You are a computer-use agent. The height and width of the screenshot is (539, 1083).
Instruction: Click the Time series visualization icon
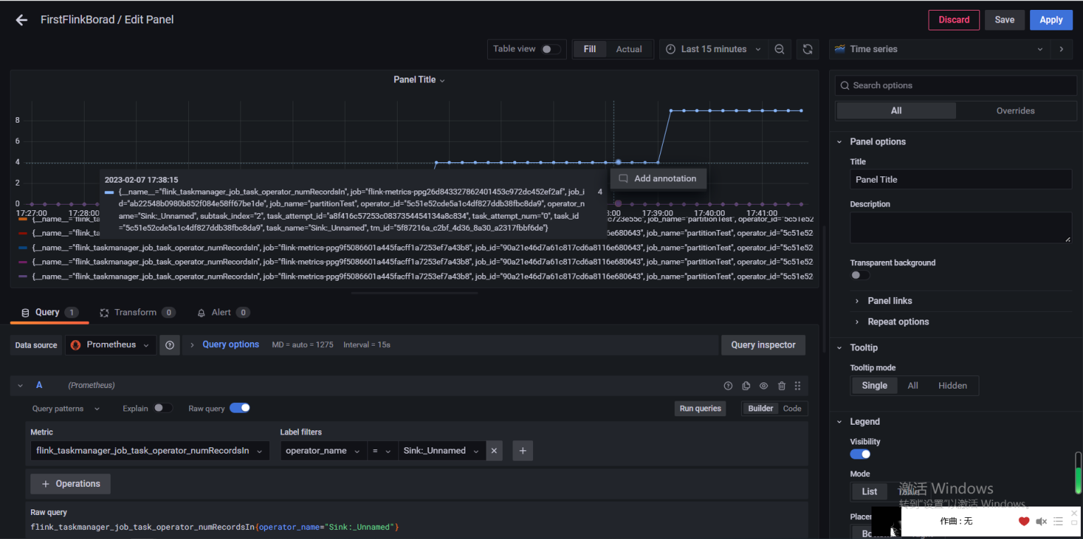[x=840, y=49]
